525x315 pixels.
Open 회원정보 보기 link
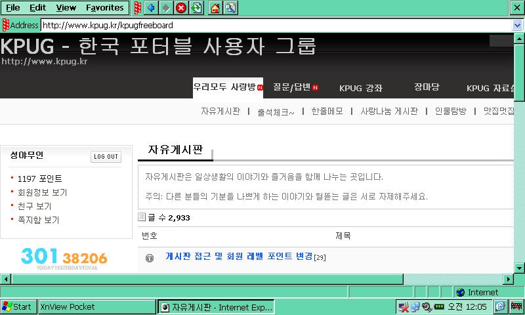[x=42, y=192]
